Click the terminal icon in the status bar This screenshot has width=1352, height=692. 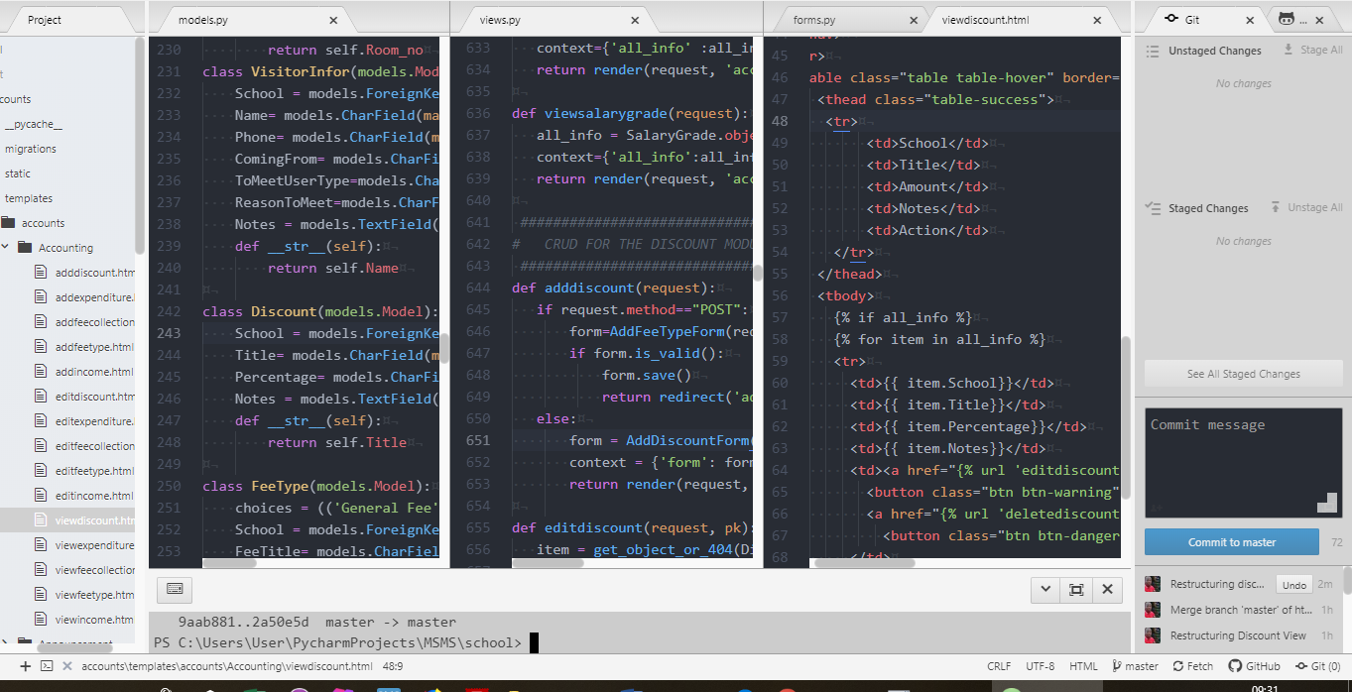(47, 666)
